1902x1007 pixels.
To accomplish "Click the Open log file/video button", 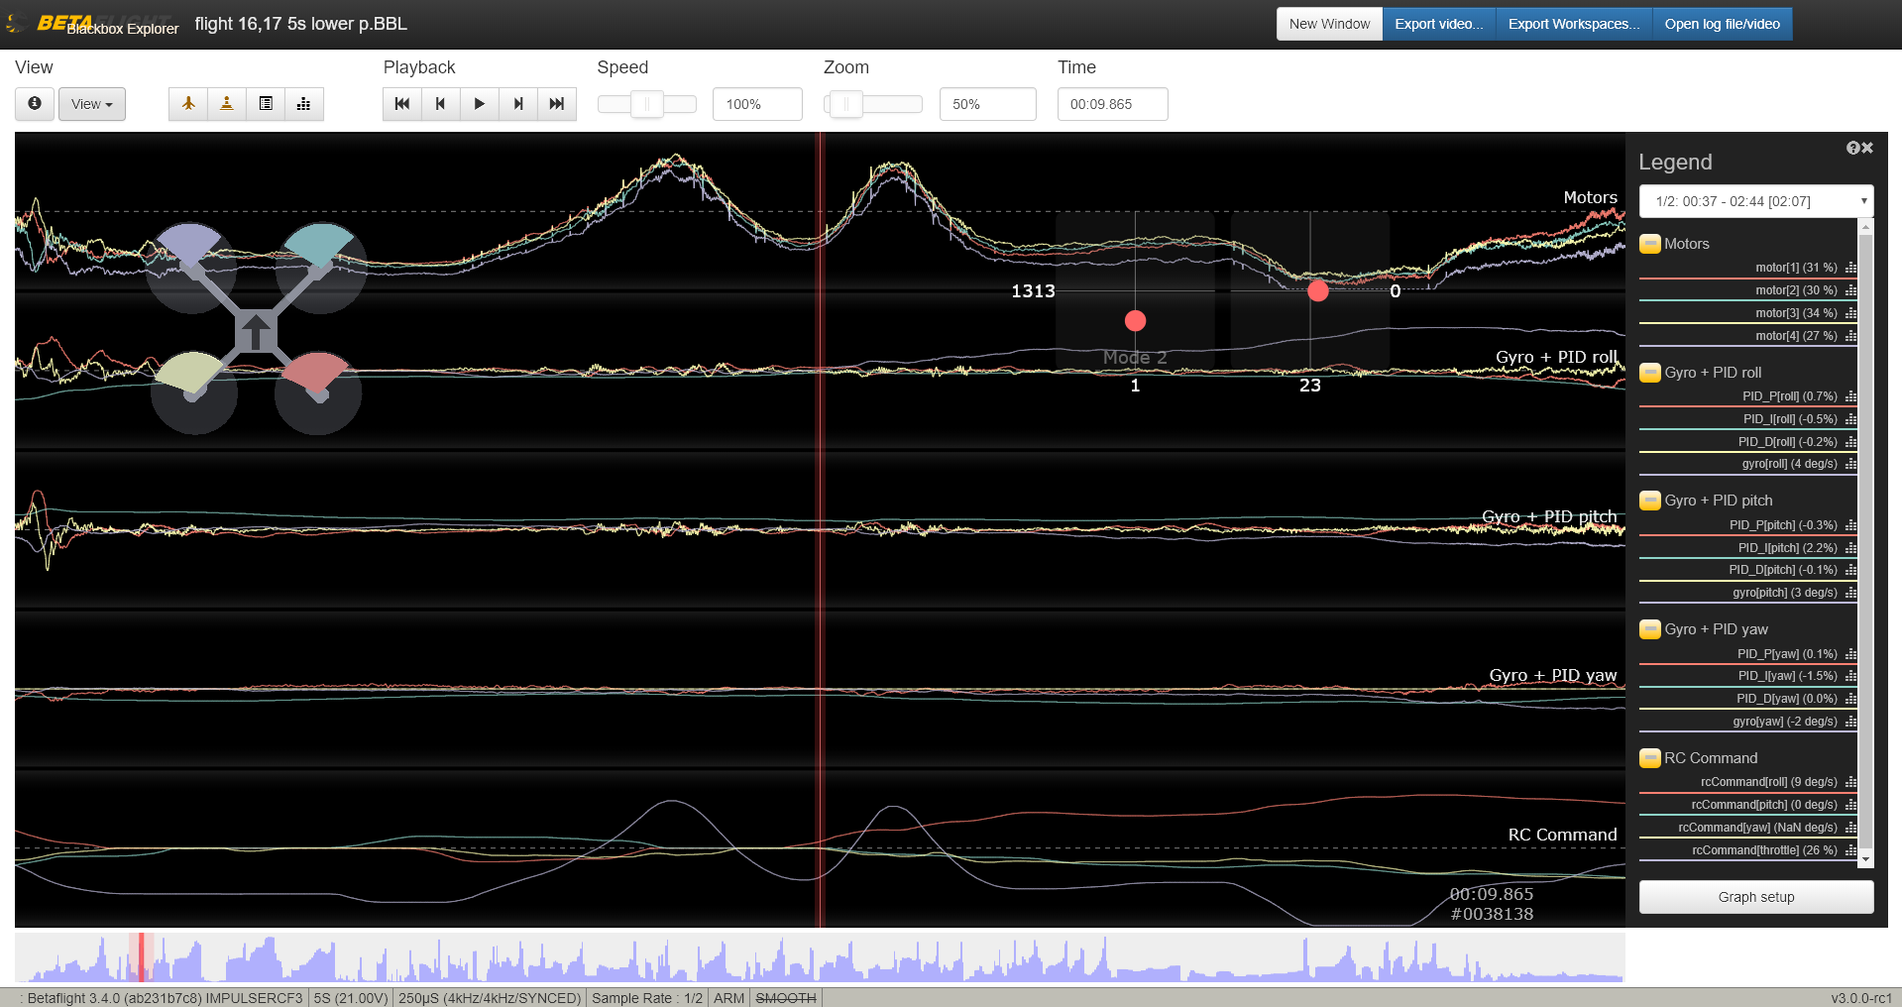I will (x=1722, y=24).
